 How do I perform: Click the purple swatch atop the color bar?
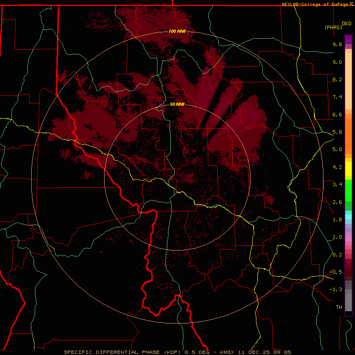348,39
